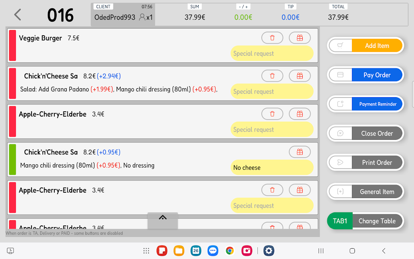Tap the Android home navigation button

[352, 251]
